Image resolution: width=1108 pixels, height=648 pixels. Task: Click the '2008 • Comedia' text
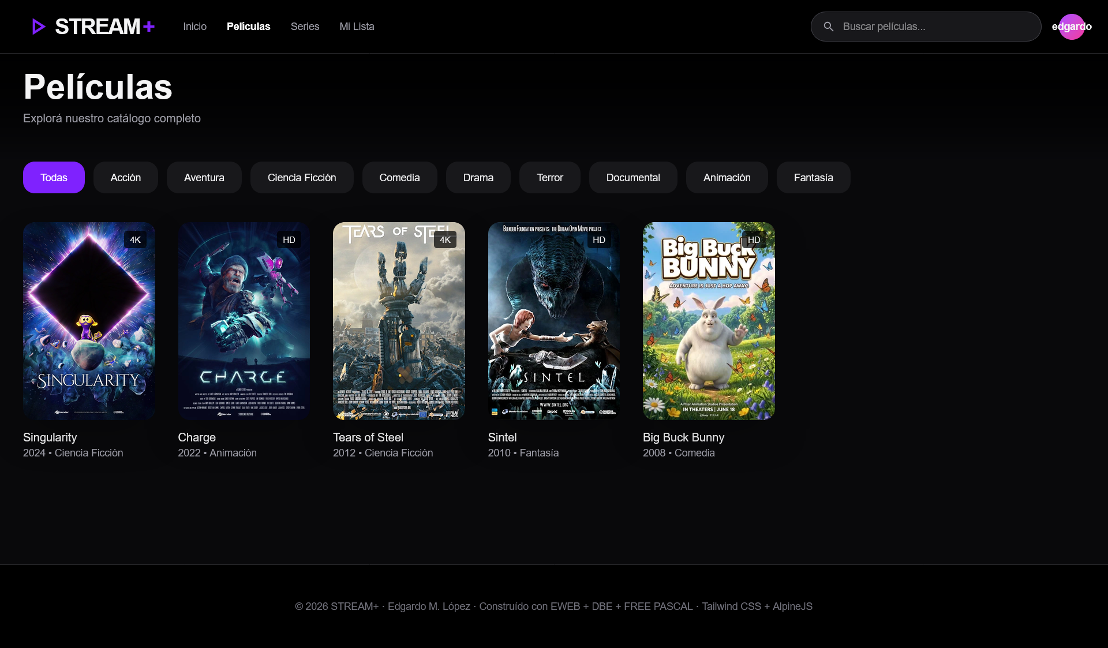click(679, 453)
